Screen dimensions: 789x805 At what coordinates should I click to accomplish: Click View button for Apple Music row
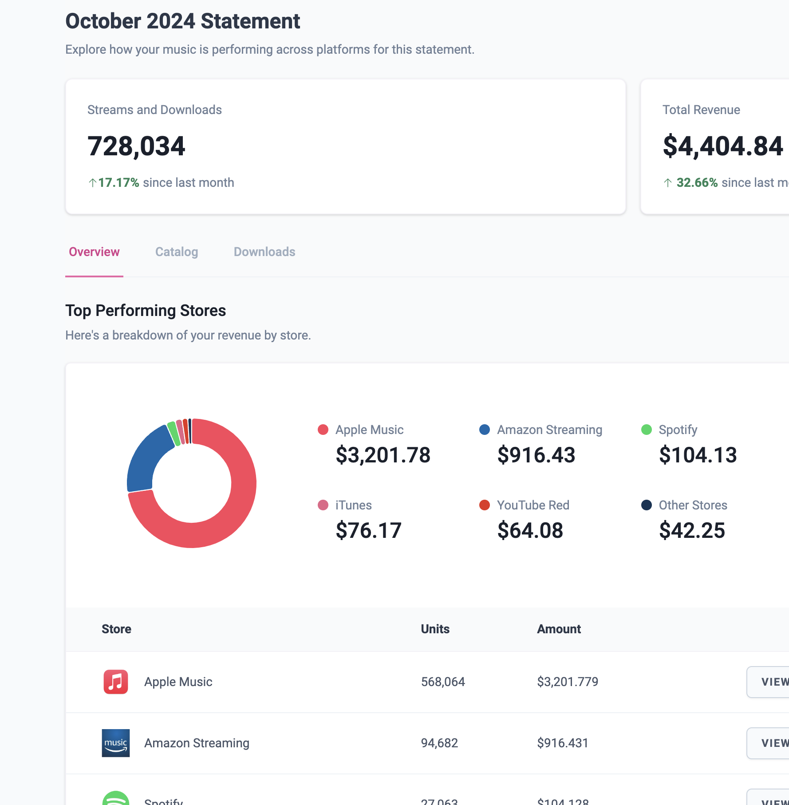pos(768,682)
